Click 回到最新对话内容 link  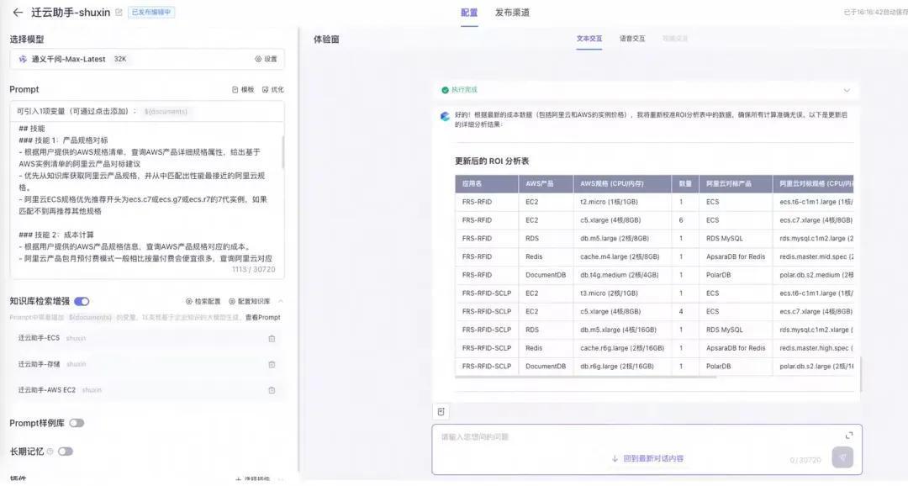647,459
